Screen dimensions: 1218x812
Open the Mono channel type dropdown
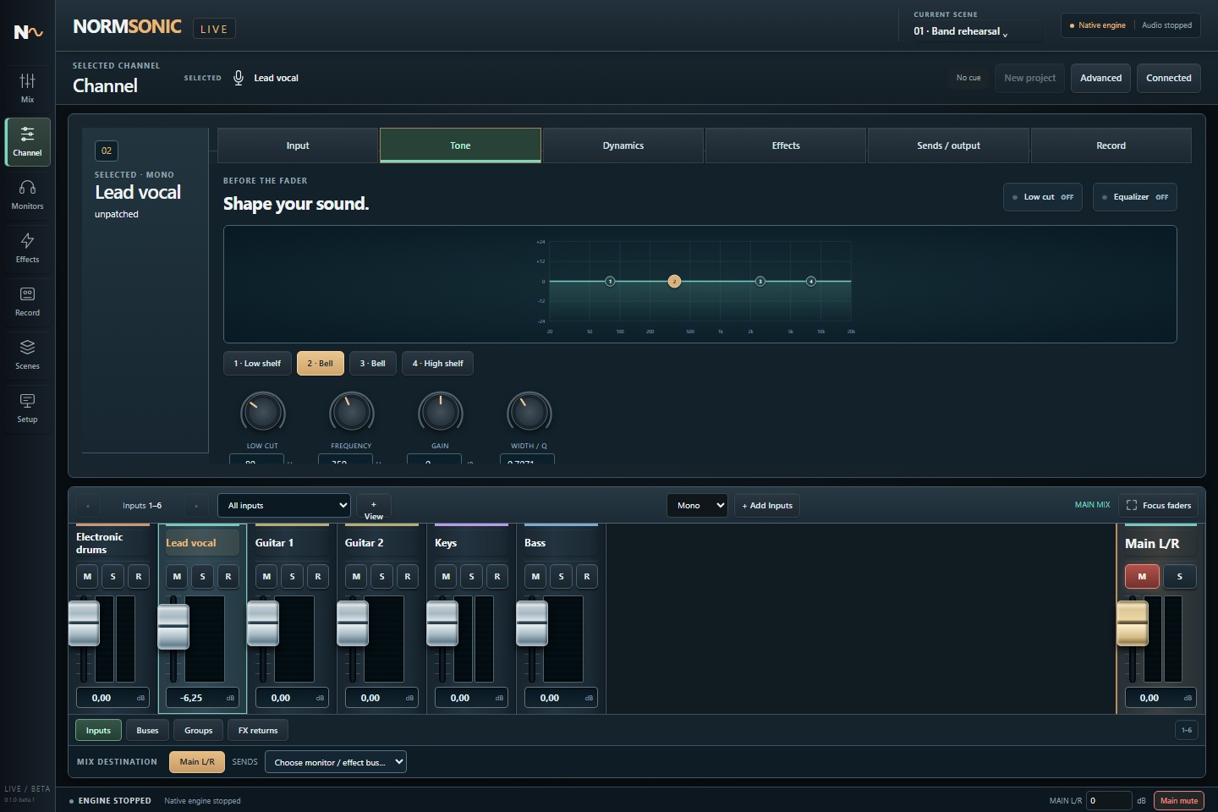(x=697, y=506)
